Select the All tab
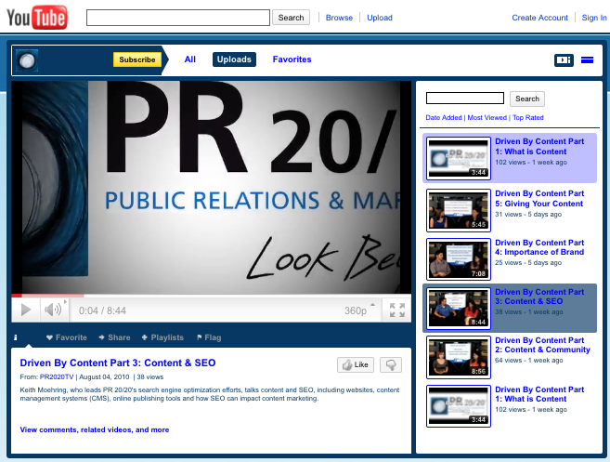The image size is (610, 462). click(x=189, y=59)
